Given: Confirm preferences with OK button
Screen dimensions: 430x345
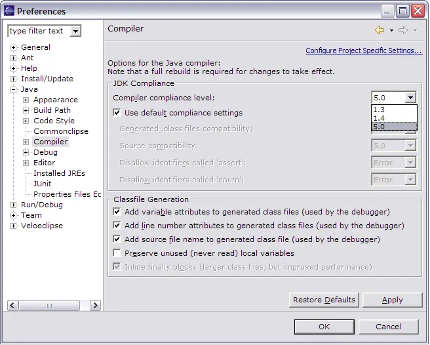Looking at the screenshot, I should tap(324, 327).
